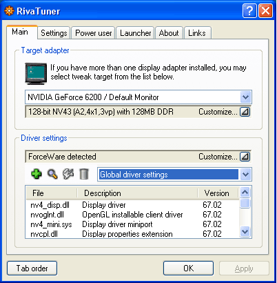The width and height of the screenshot is (277, 283).
Task: Click the RivaTuner gear icon in title bar
Action: tap(9, 11)
